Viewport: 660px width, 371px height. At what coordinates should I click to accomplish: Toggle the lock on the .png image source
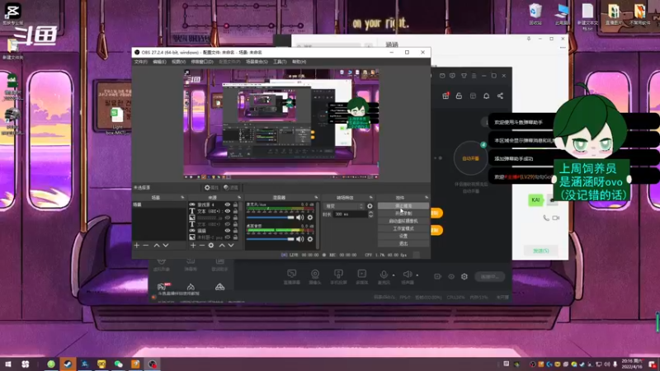[235, 237]
